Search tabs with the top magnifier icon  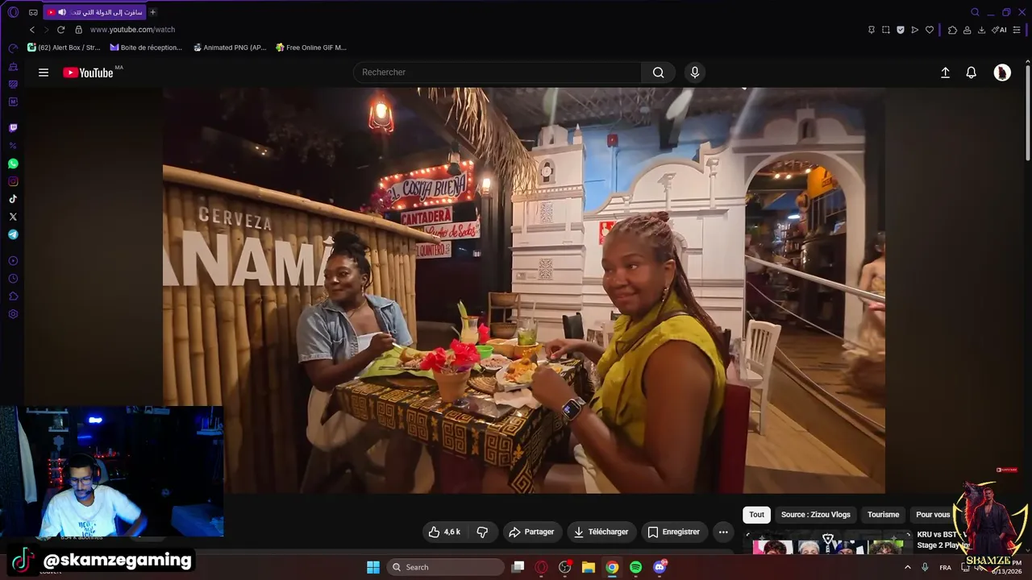(976, 12)
